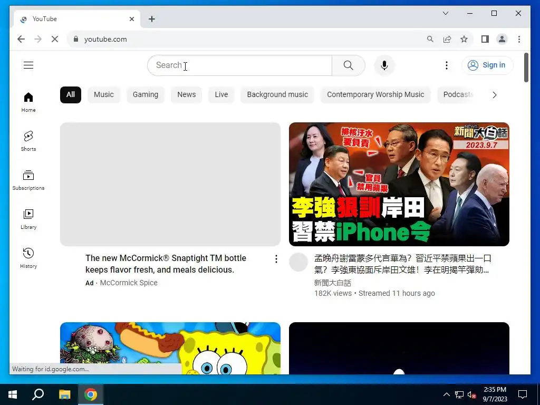Screen dimensions: 540x405
Task: Open the YouTube hamburger guide menu
Action: pyautogui.click(x=28, y=65)
